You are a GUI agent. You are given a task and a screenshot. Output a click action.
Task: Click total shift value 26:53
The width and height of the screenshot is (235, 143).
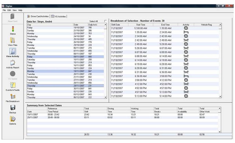(x=87, y=134)
